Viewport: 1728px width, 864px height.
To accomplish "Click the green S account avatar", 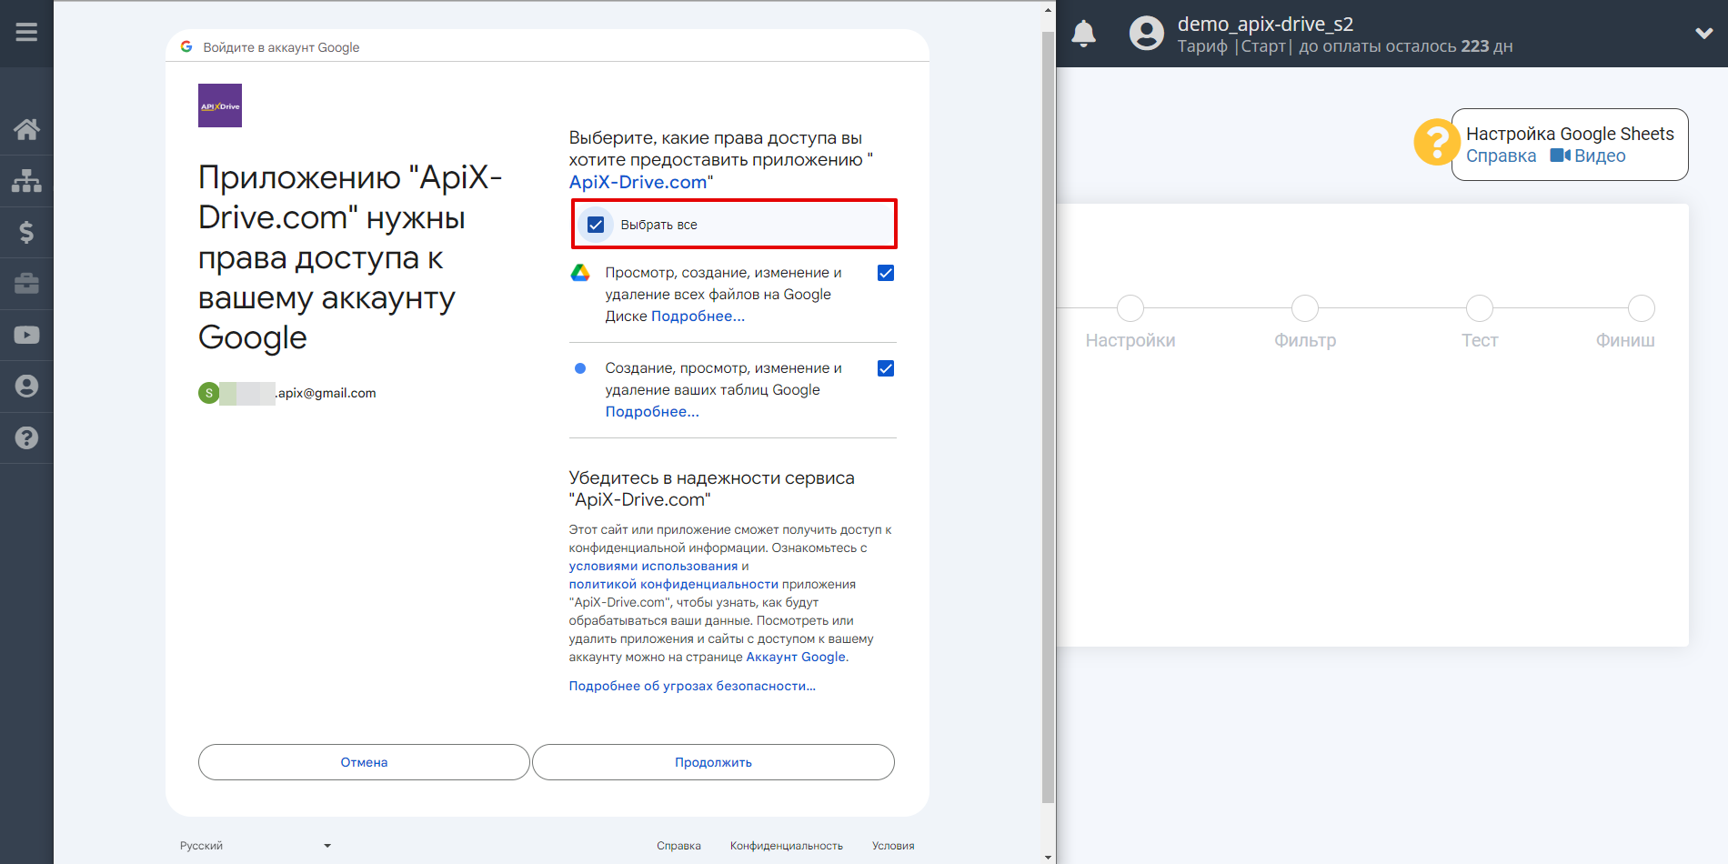I will pyautogui.click(x=209, y=393).
